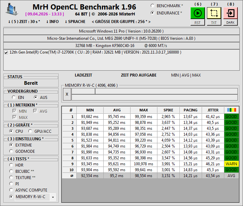Click the 4,059 % spike value
This screenshot has height=206, width=243.
click(168, 140)
